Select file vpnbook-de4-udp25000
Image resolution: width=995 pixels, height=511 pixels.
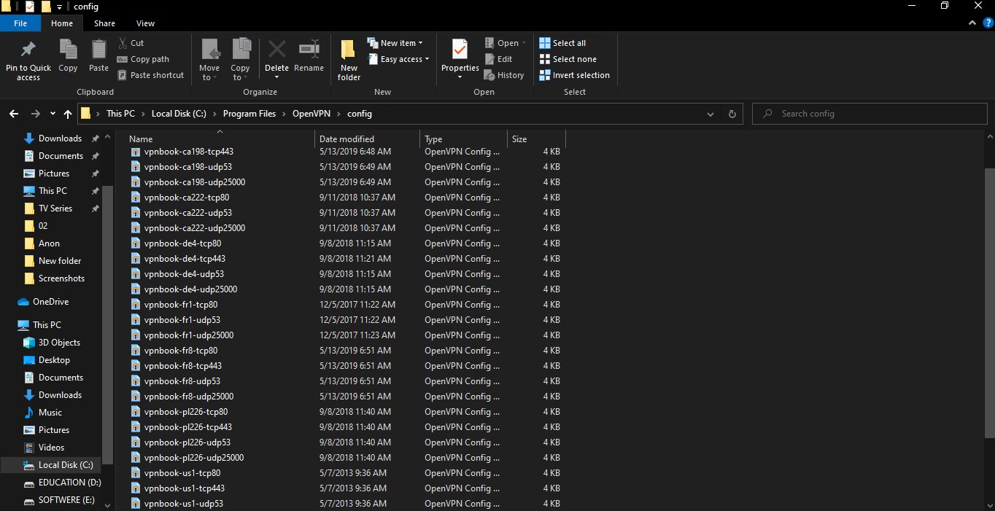tap(190, 289)
